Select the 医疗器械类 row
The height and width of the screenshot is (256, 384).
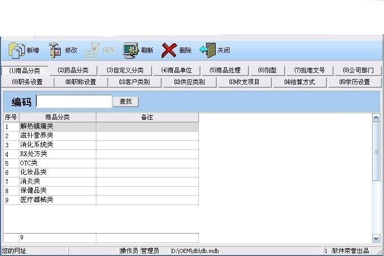coord(101,200)
